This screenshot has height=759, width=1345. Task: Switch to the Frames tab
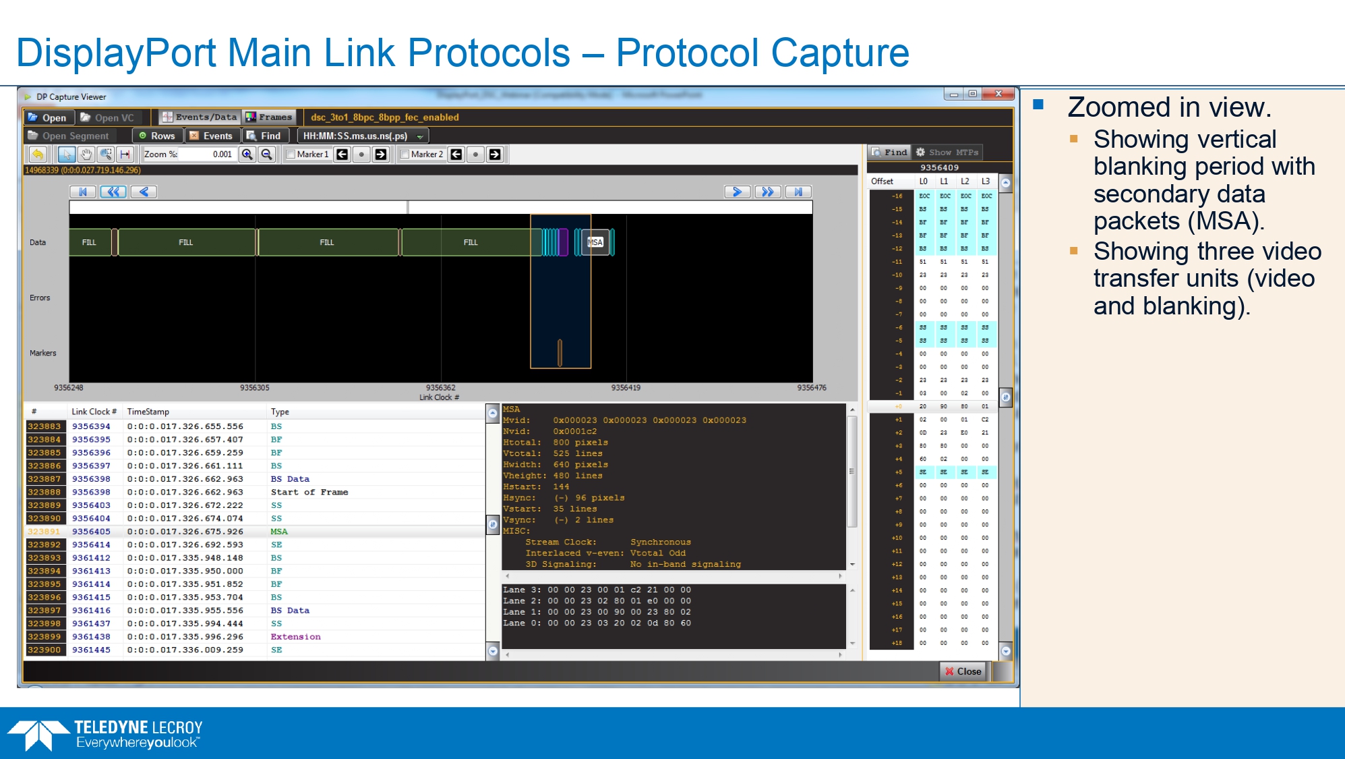point(269,117)
